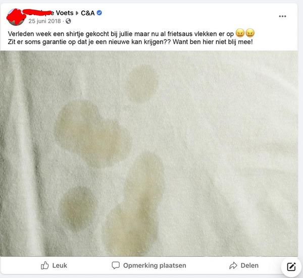The image size is (303, 278).
Task: Open the stained white shirt photo
Action: click(x=149, y=153)
